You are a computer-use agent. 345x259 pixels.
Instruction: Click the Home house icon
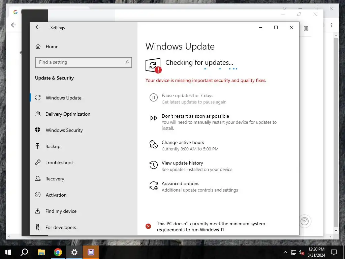point(38,47)
